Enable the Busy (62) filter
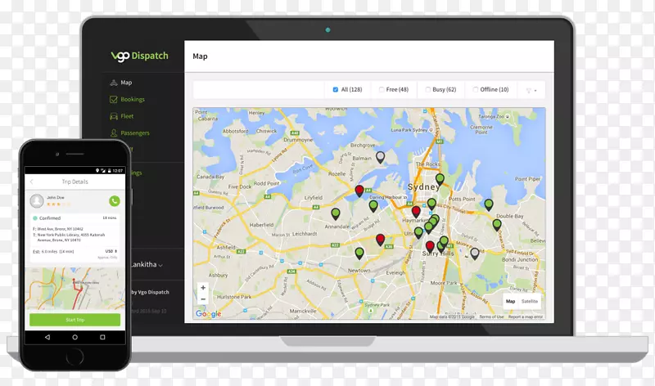This screenshot has height=386, width=655. tap(427, 89)
